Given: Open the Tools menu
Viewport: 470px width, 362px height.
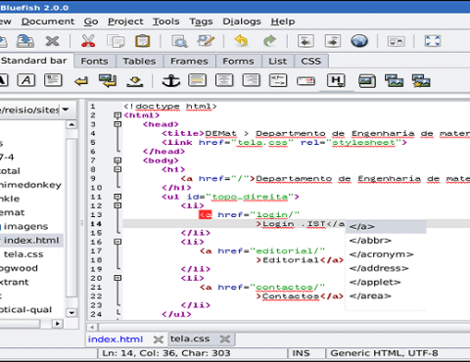Looking at the screenshot, I should tap(166, 22).
